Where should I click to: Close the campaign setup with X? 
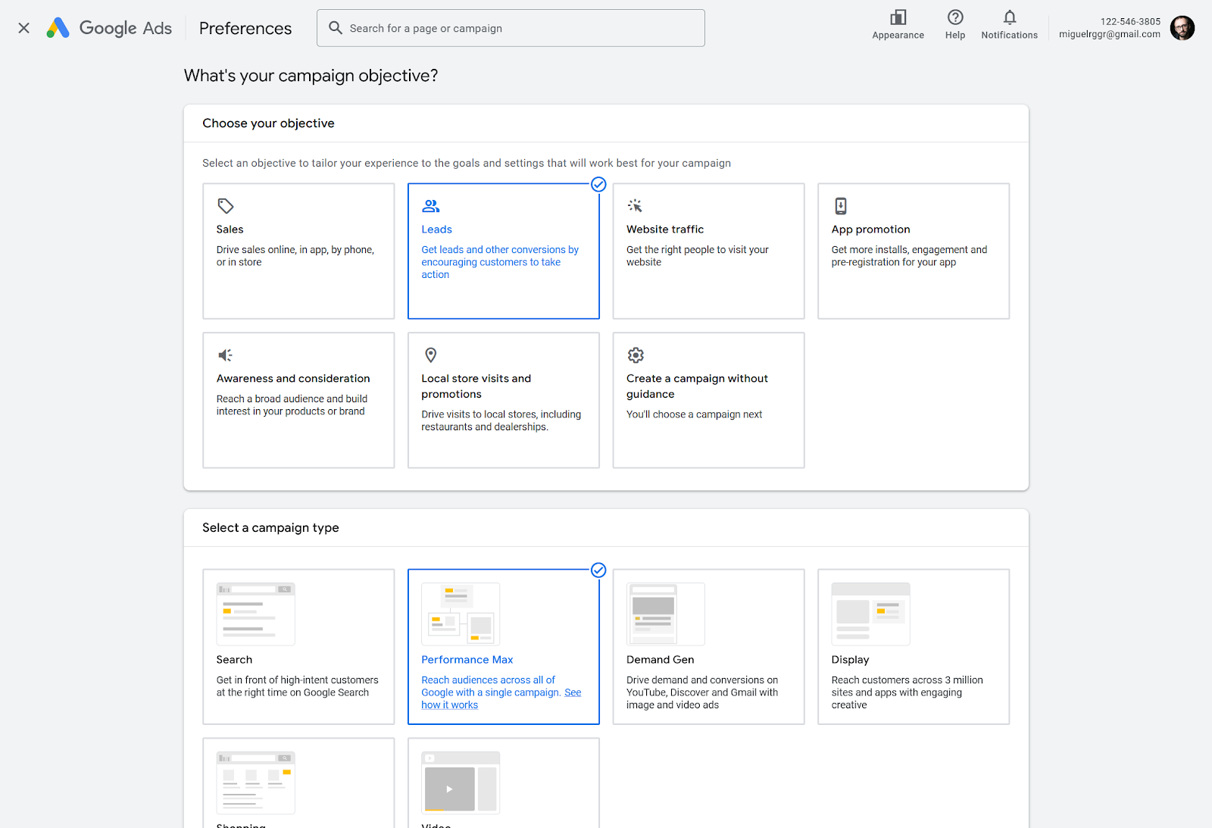coord(24,28)
